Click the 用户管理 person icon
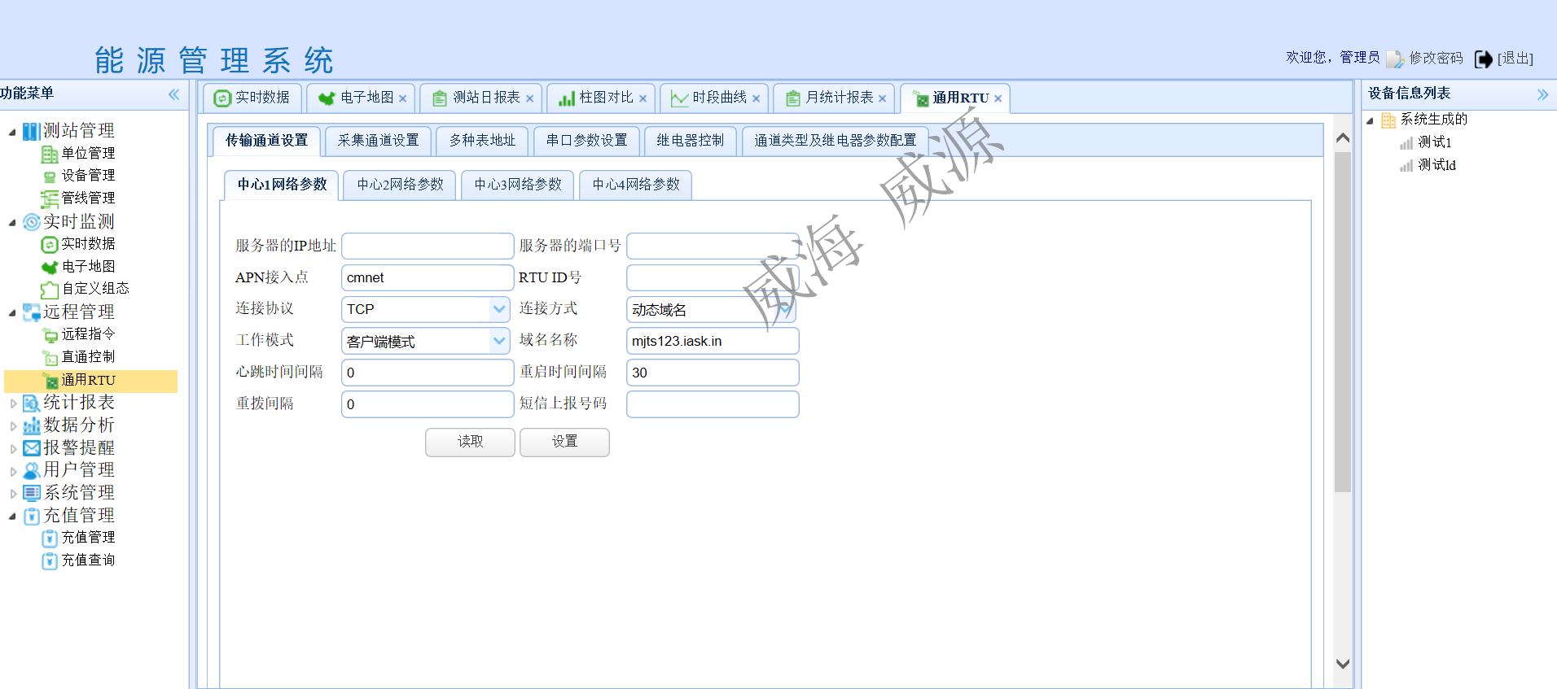The image size is (1557, 689). point(31,470)
